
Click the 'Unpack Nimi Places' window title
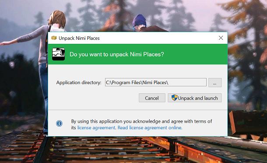pos(79,38)
